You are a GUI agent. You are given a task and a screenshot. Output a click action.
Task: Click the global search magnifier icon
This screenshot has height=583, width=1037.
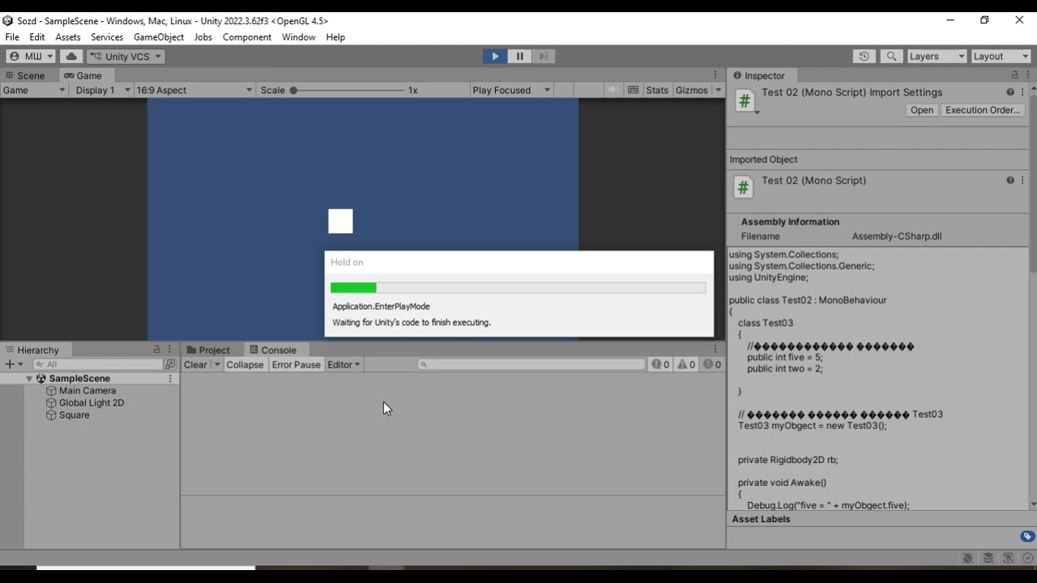click(892, 56)
